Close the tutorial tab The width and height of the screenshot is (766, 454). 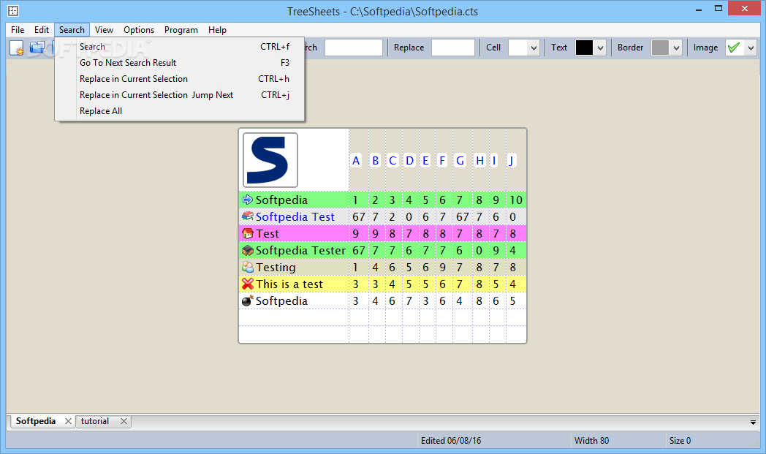pyautogui.click(x=124, y=421)
